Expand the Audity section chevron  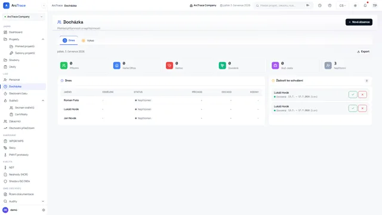click(x=43, y=201)
